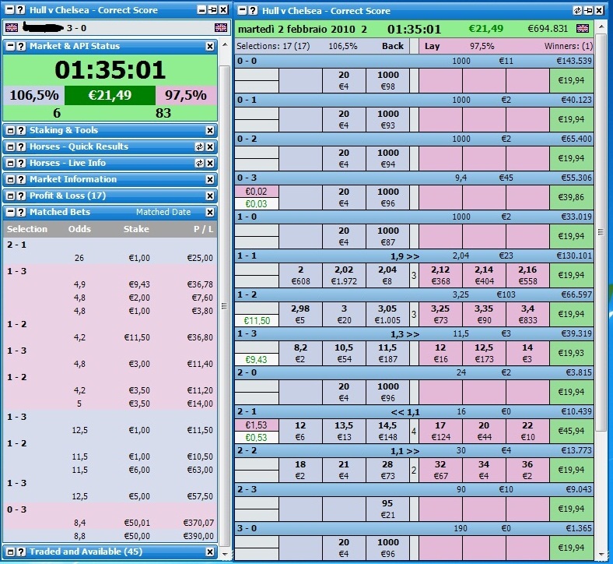Expand Horses - Live Info panel

(11, 164)
